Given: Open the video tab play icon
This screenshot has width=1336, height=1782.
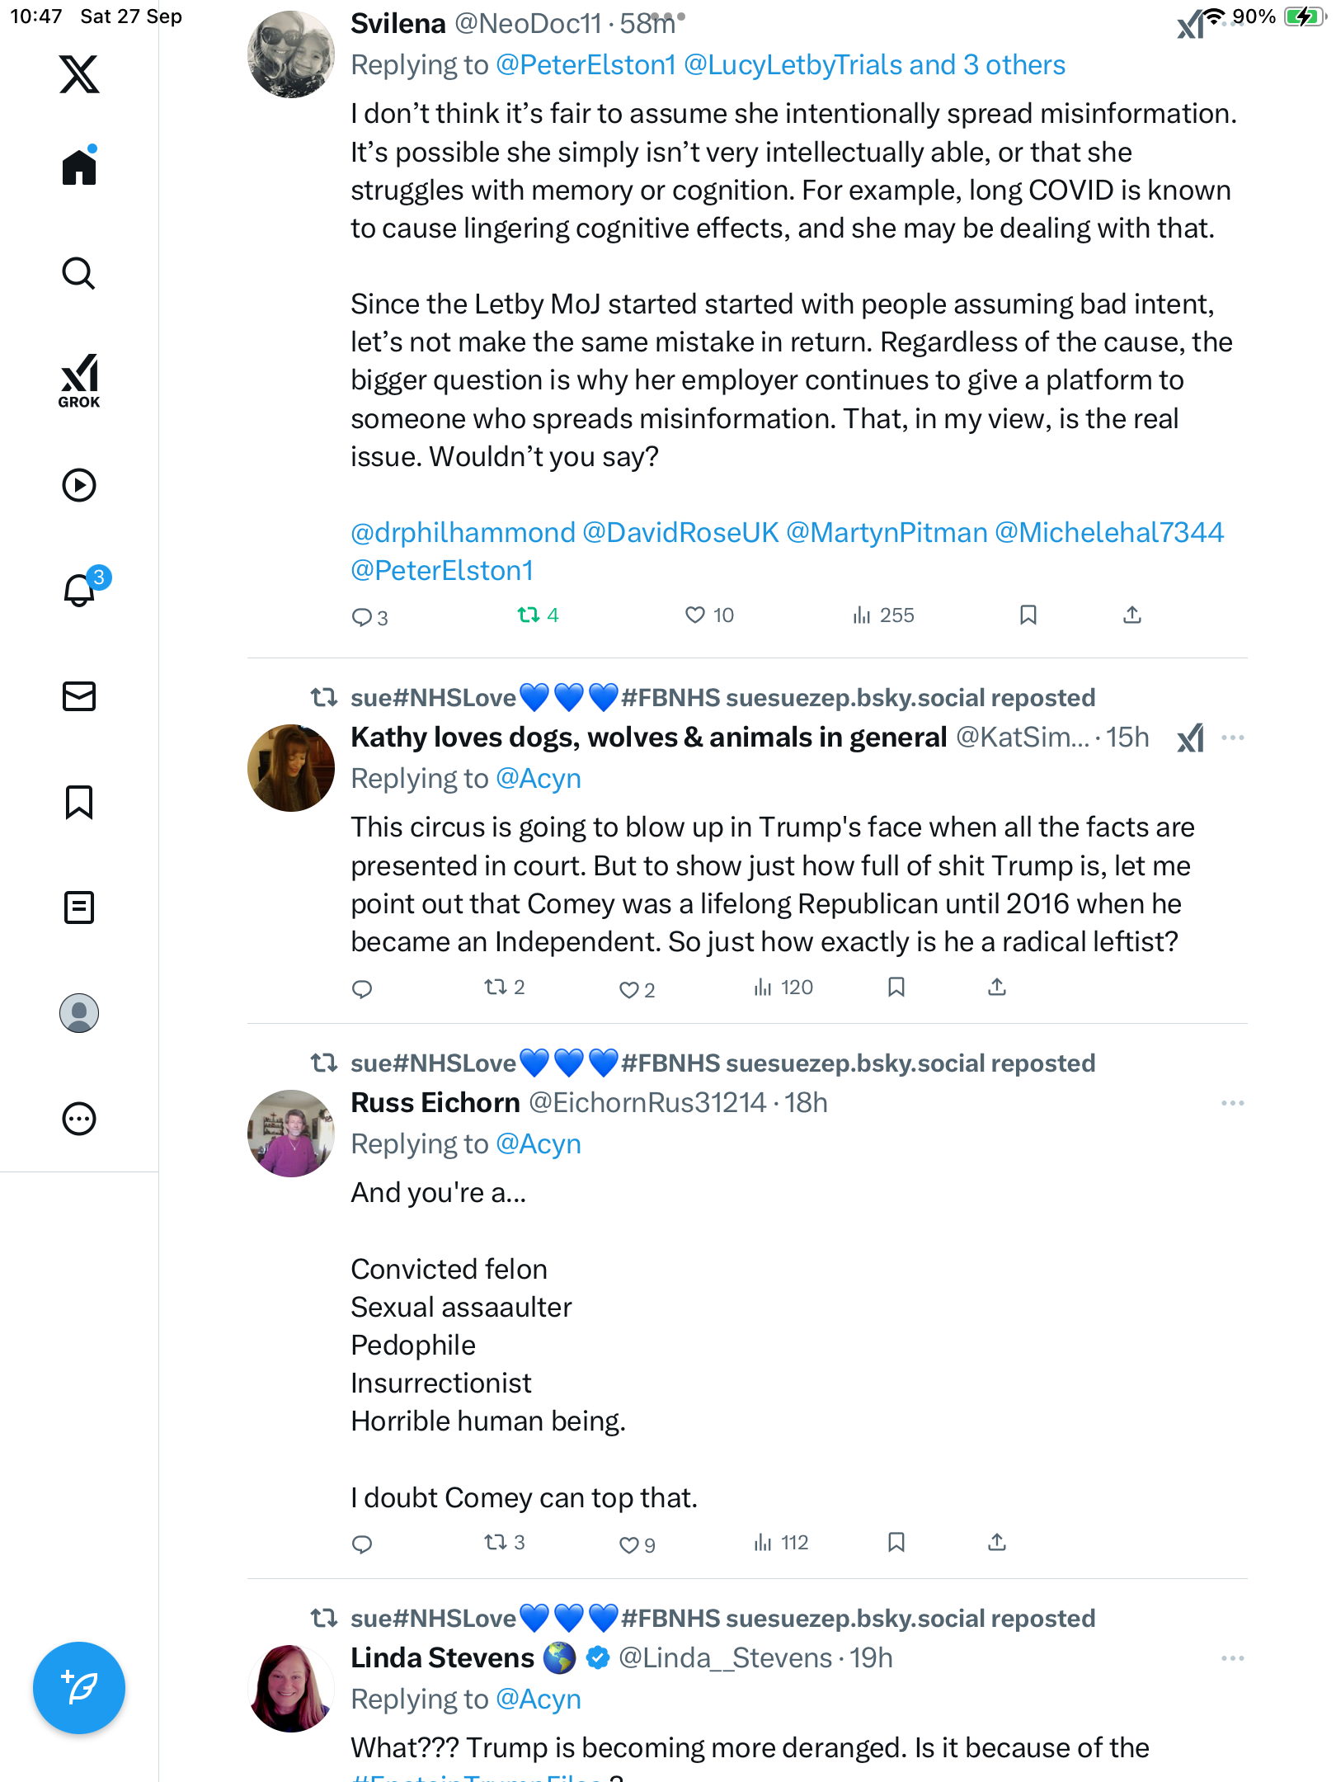Looking at the screenshot, I should [79, 485].
